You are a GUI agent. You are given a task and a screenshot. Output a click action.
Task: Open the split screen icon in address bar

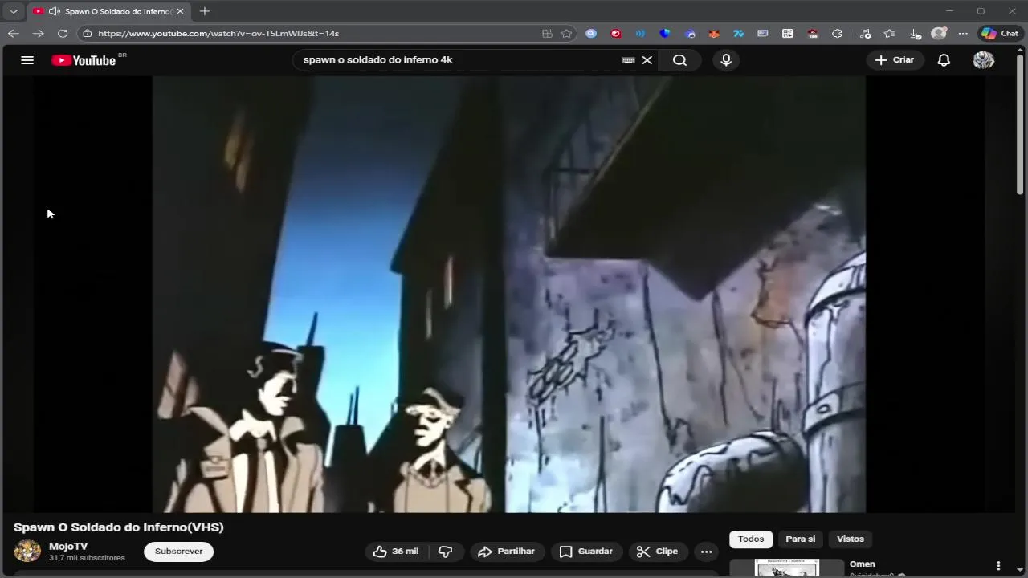[x=547, y=34]
